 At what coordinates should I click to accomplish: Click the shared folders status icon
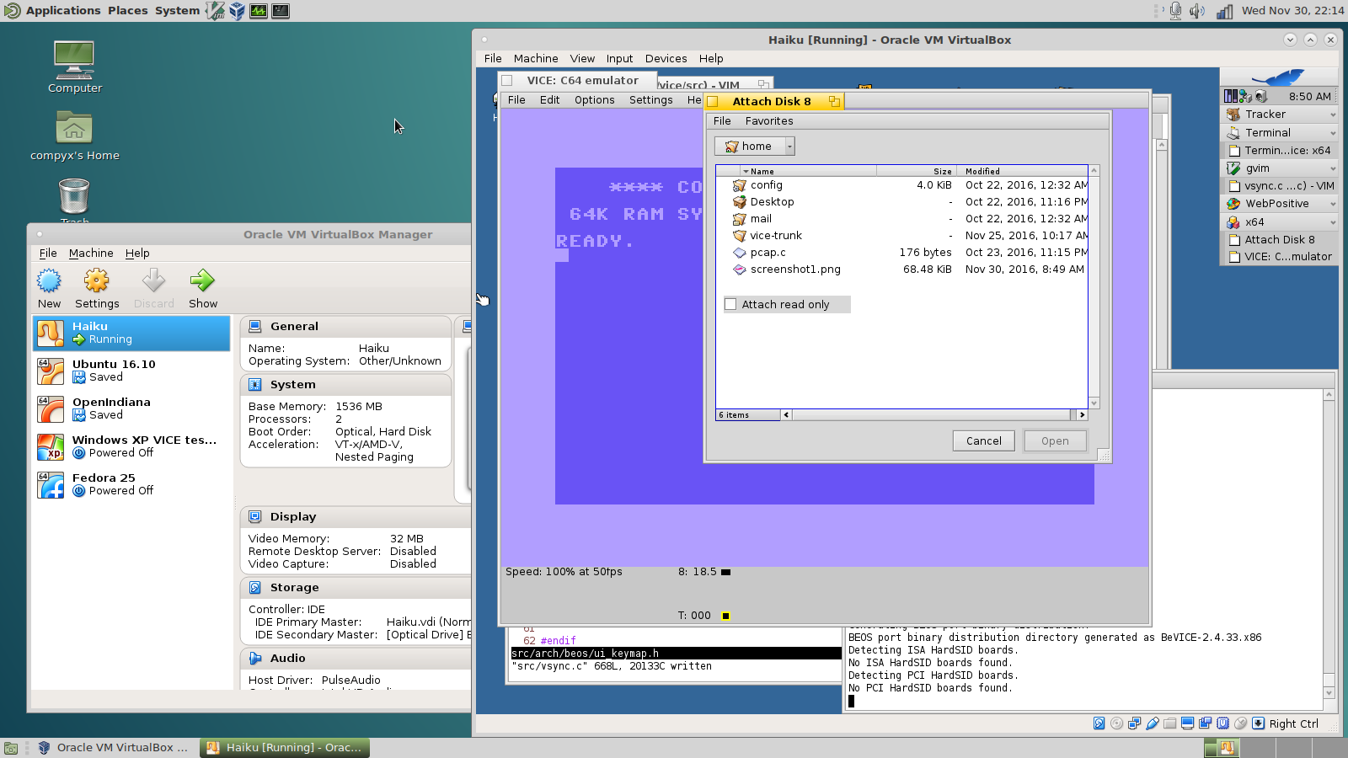point(1169,723)
